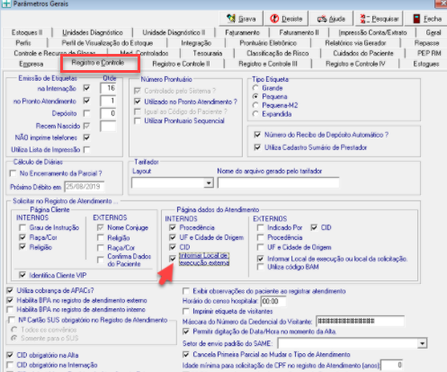Enable CID obrigatório na Internação checkbox
The image size is (447, 372).
tap(10, 365)
